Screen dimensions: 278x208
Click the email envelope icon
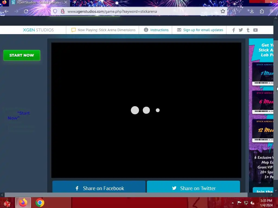(179, 30)
